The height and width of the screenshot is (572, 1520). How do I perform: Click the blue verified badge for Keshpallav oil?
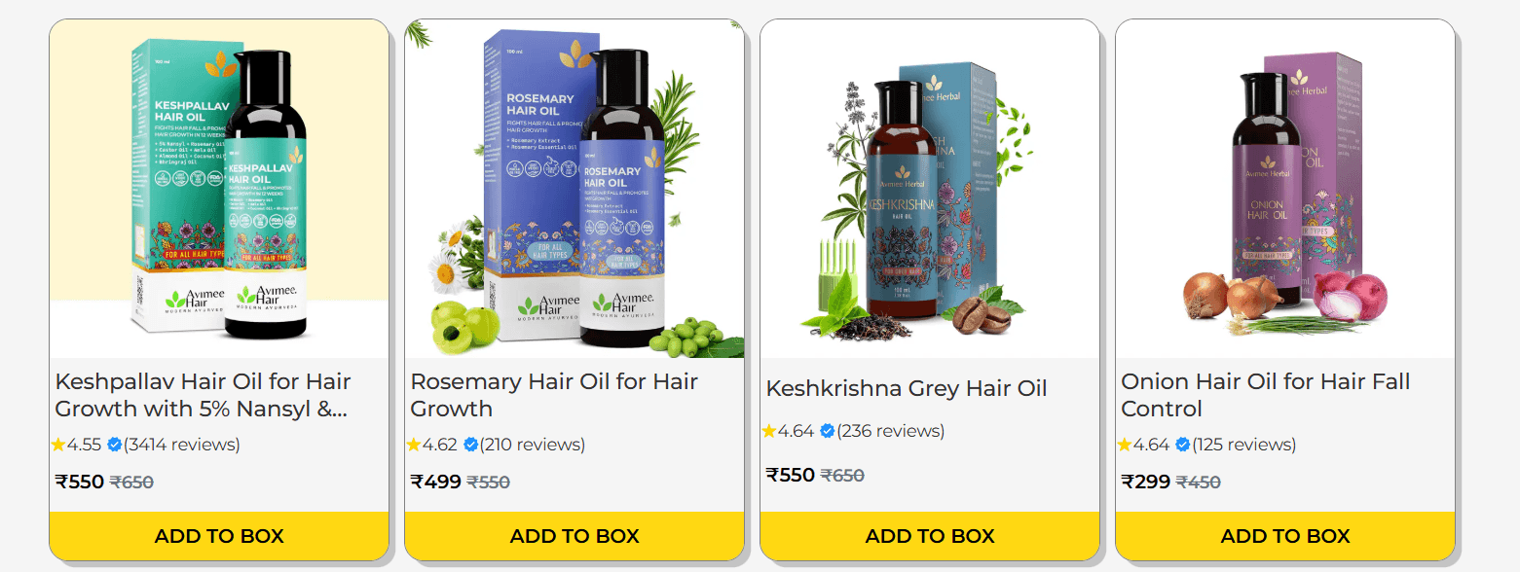(114, 445)
